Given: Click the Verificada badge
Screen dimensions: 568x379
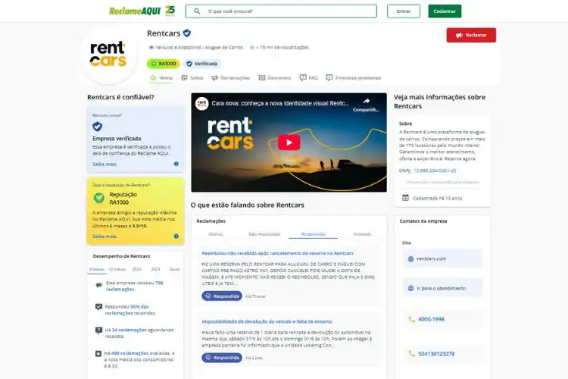Looking at the screenshot, I should (202, 64).
